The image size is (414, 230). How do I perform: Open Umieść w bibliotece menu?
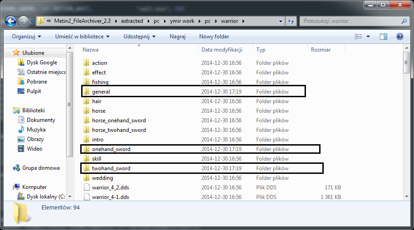pos(82,37)
